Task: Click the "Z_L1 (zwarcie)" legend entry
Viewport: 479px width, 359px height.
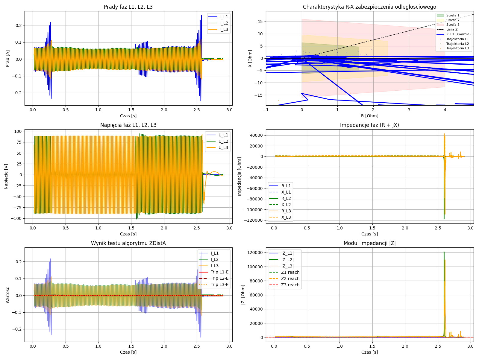Action: click(458, 34)
